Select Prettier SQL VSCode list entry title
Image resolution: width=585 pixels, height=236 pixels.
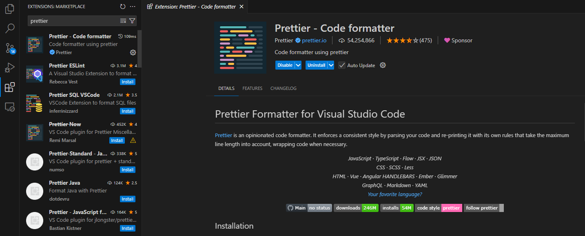(74, 95)
